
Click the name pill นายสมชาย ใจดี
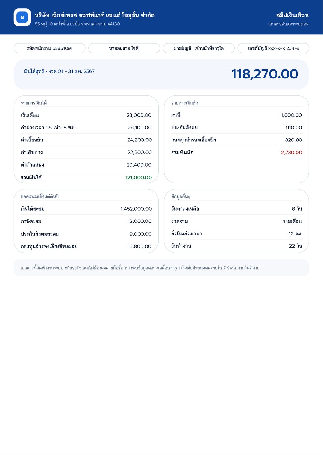124,48
